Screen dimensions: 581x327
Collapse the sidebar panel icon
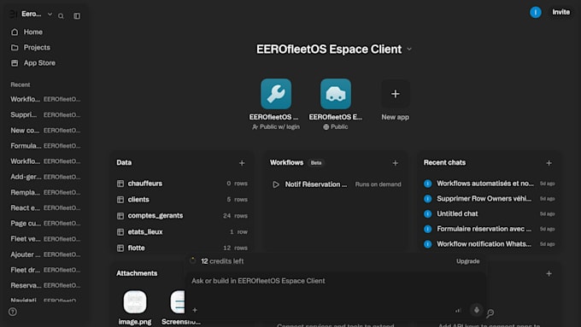pos(77,16)
